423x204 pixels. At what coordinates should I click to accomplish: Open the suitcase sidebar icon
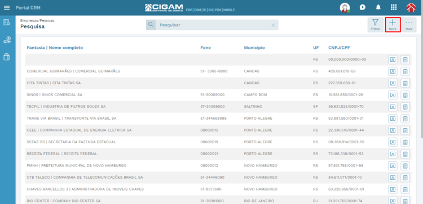pyautogui.click(x=7, y=57)
